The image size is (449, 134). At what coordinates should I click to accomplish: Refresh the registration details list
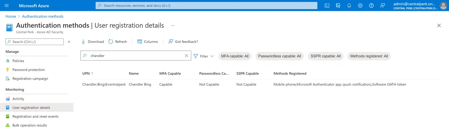[118, 42]
